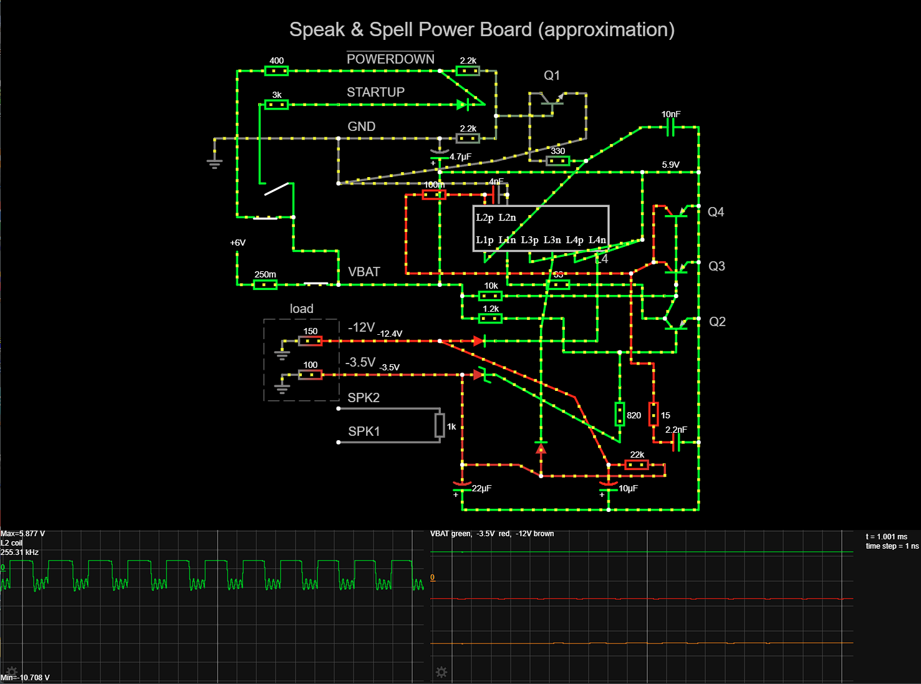Screen dimensions: 921x684
Task: Click the VBAT label
Action: (364, 272)
